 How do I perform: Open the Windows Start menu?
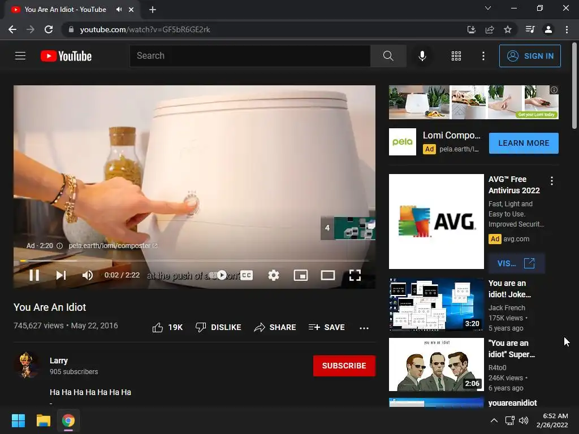[18, 420]
